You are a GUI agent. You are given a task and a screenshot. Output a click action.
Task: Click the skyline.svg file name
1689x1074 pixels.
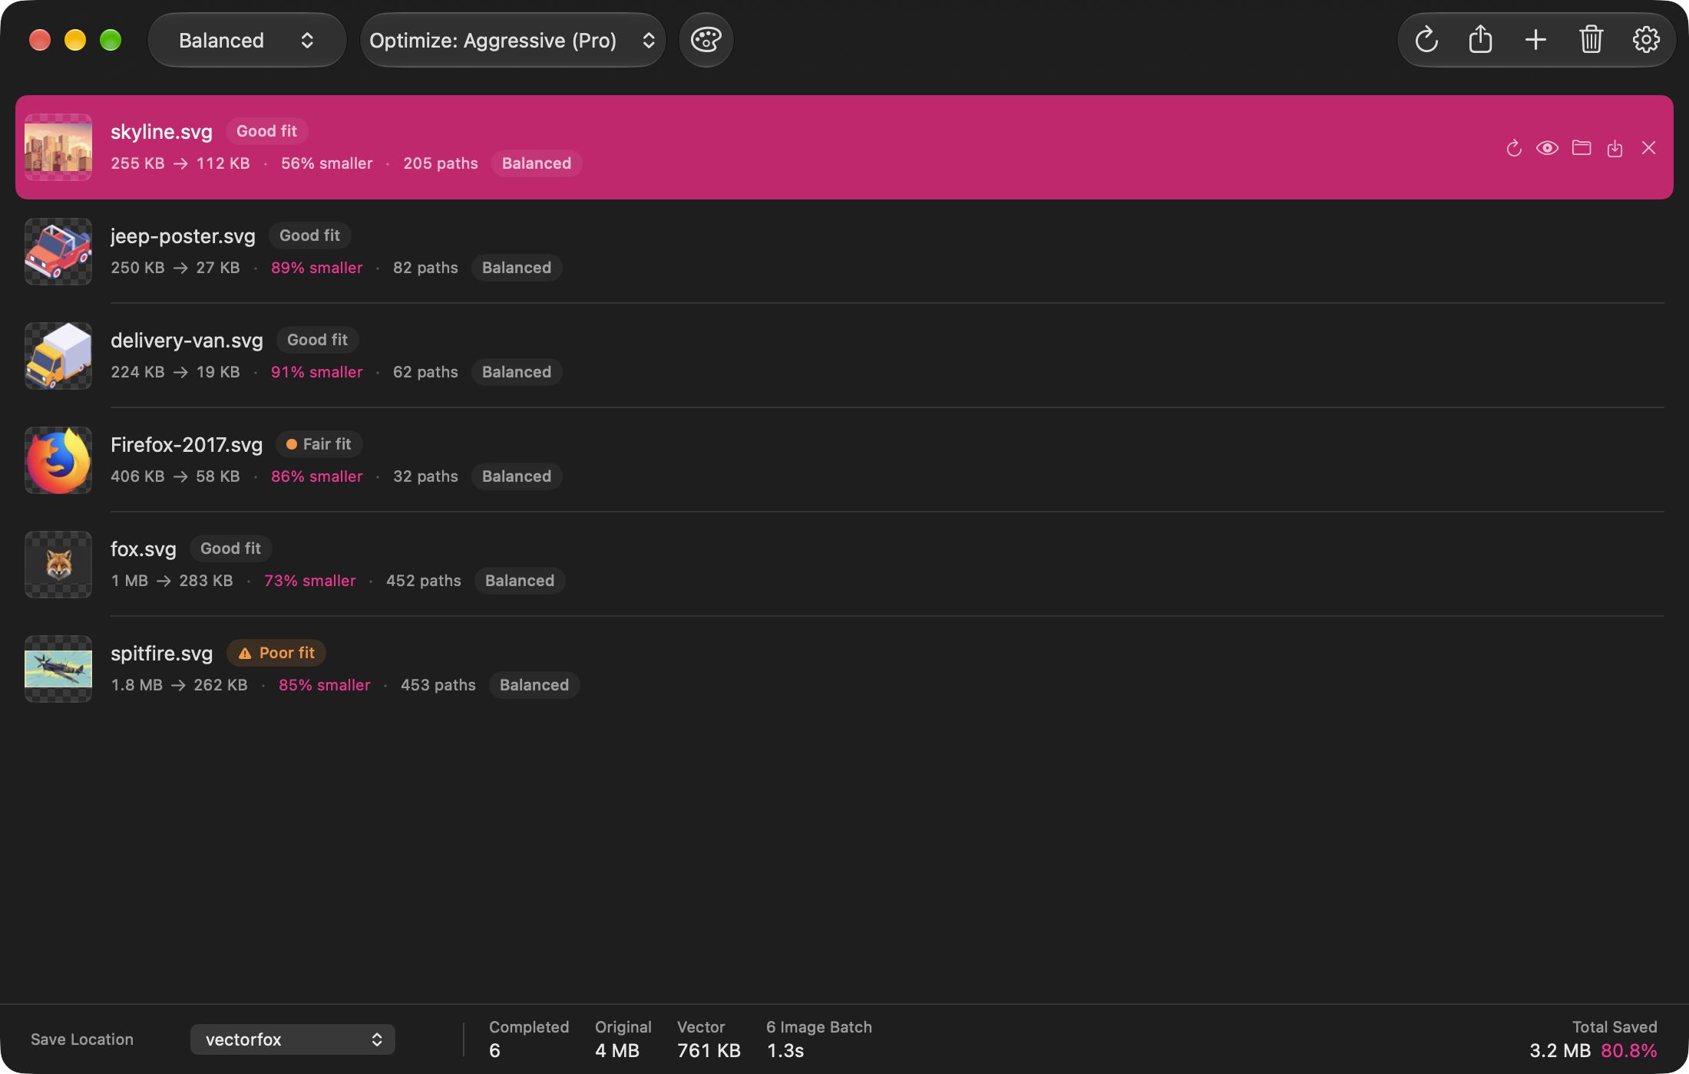pyautogui.click(x=161, y=132)
